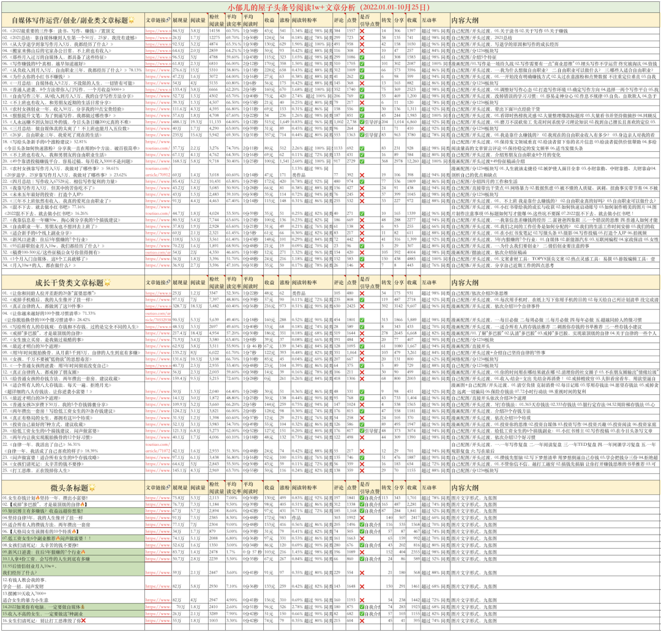The image size is (661, 632).
Task: Click the fire emoji in 女生存钱计划 microheadline title
Action: pyautogui.click(x=37, y=498)
